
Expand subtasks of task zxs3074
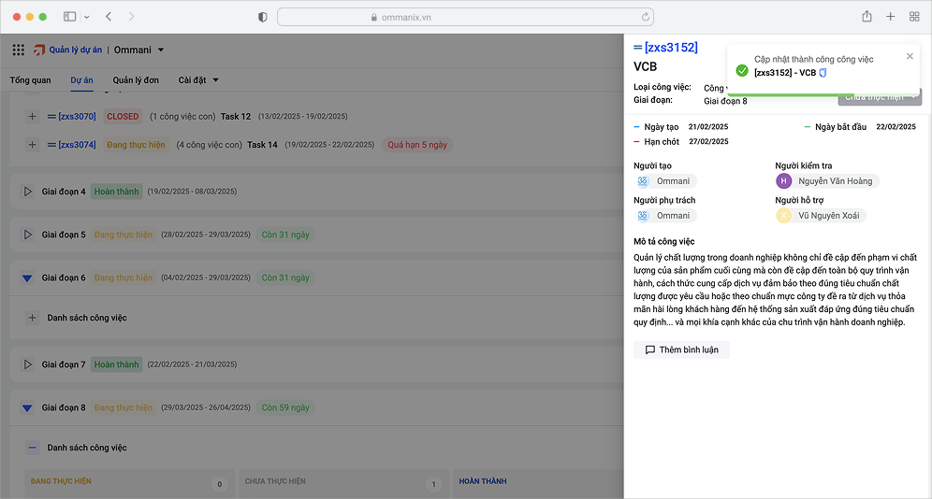click(32, 145)
